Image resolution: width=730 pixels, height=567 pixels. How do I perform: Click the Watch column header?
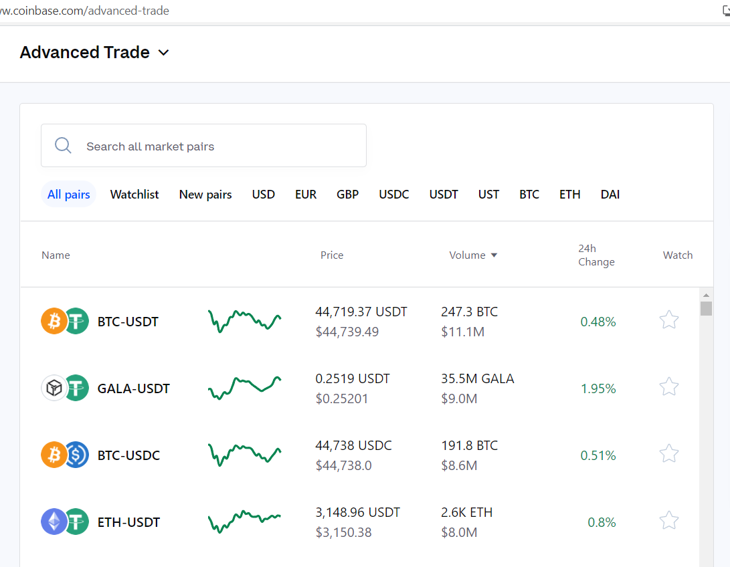(x=678, y=255)
